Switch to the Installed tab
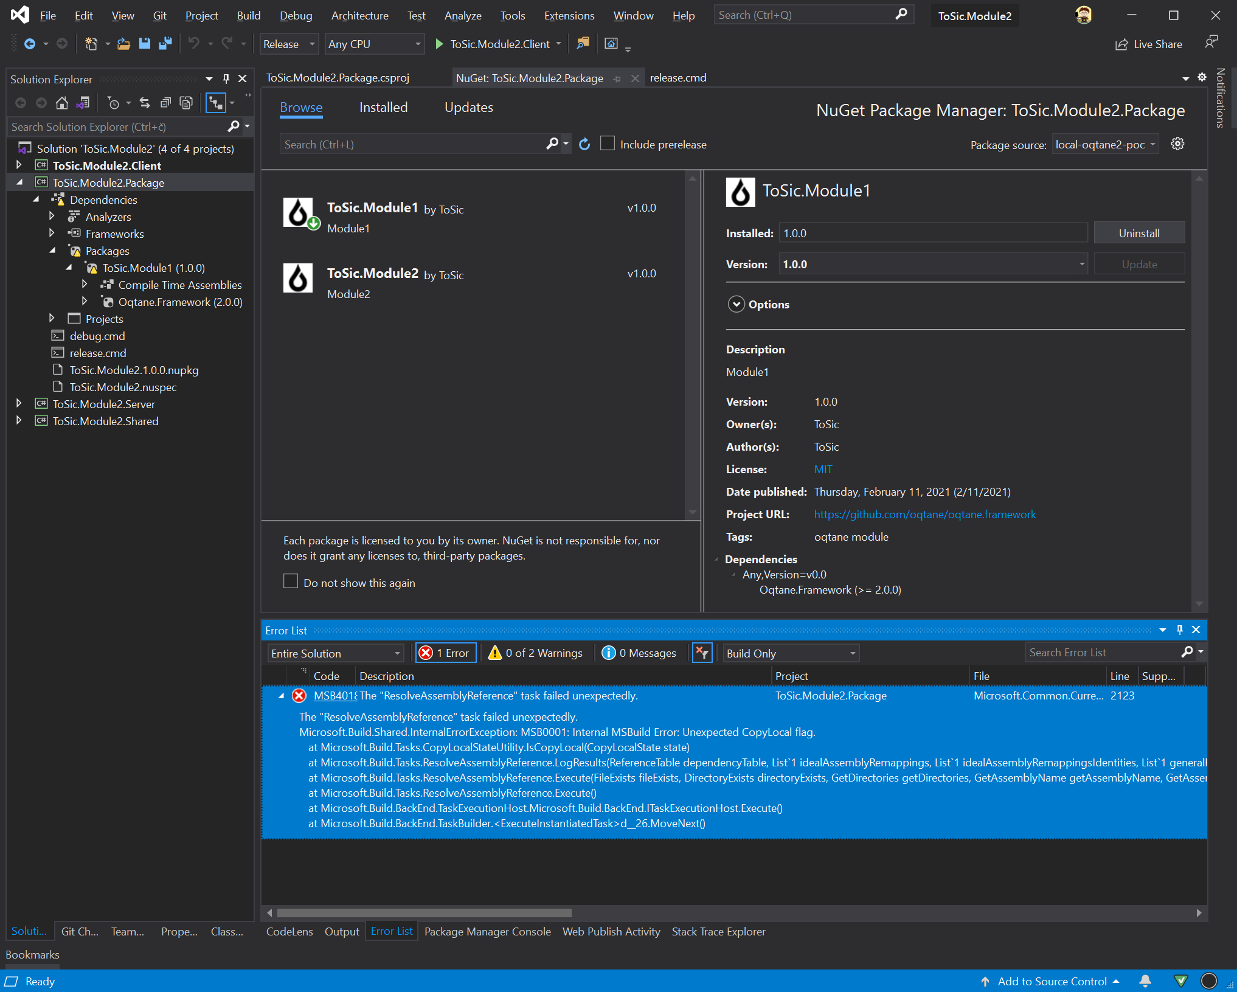Screen dimensions: 1237x992 (x=383, y=107)
